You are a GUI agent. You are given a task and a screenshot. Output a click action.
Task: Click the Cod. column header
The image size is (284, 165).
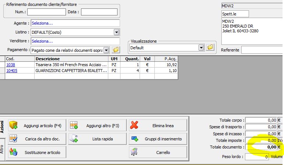[20, 59]
